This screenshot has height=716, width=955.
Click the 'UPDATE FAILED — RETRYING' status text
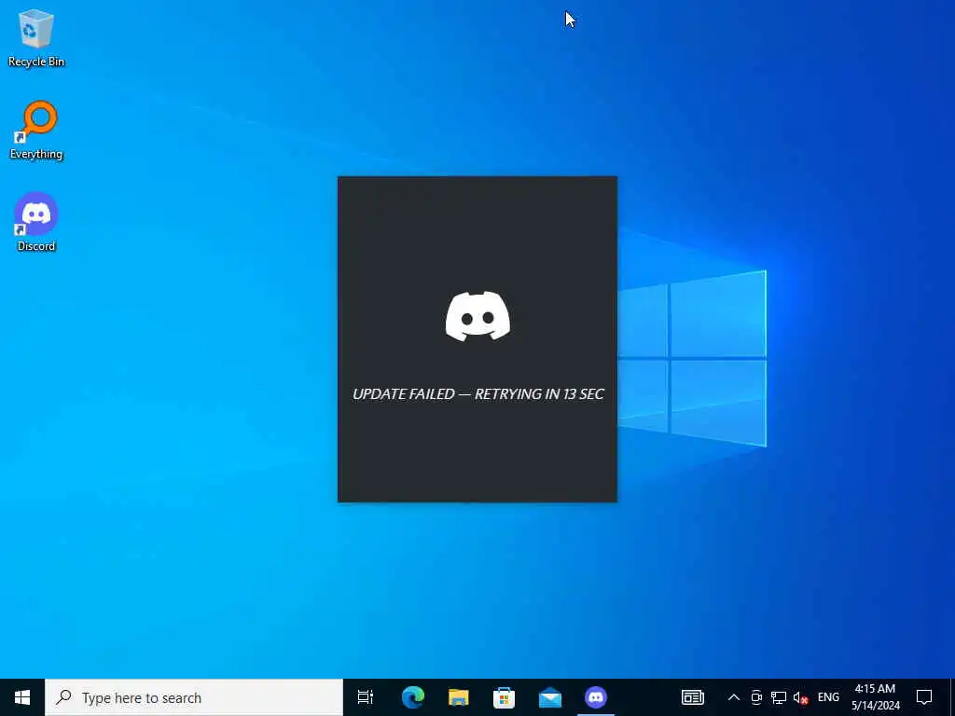pyautogui.click(x=478, y=394)
